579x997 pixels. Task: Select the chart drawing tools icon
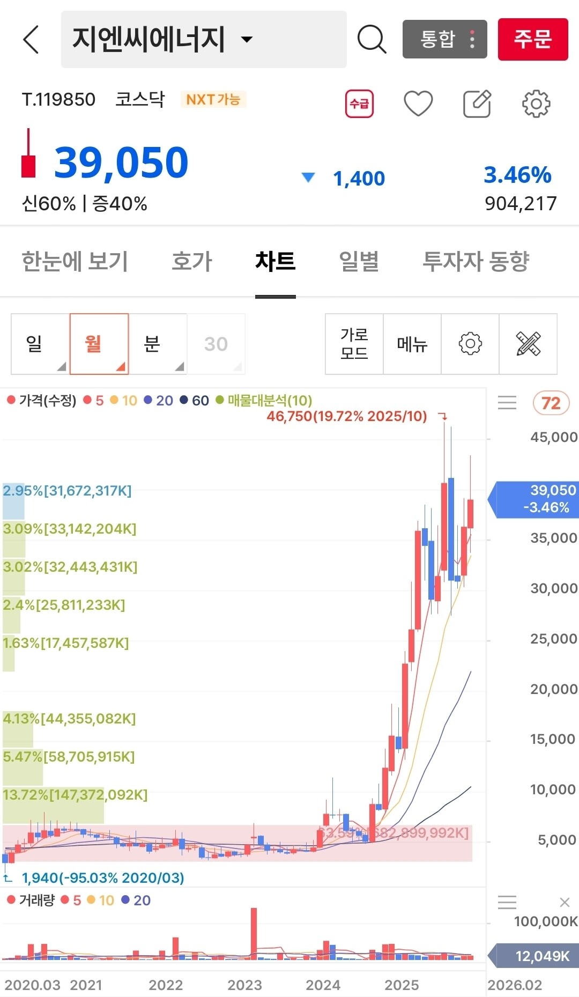528,344
